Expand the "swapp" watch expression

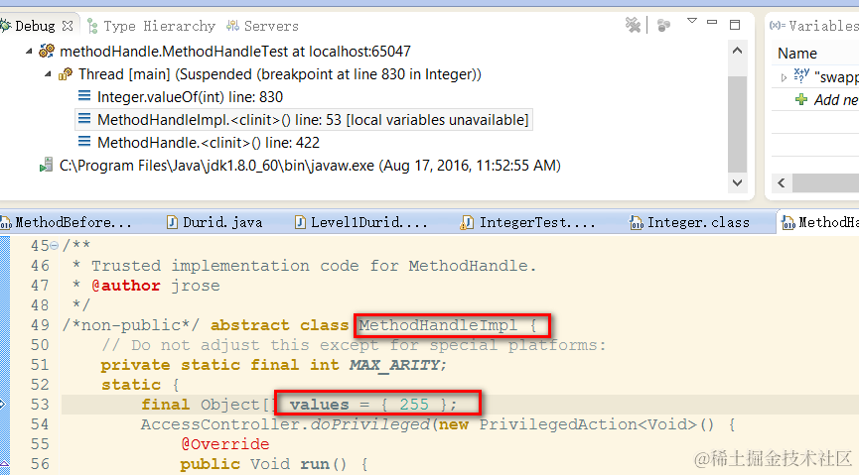click(x=784, y=77)
